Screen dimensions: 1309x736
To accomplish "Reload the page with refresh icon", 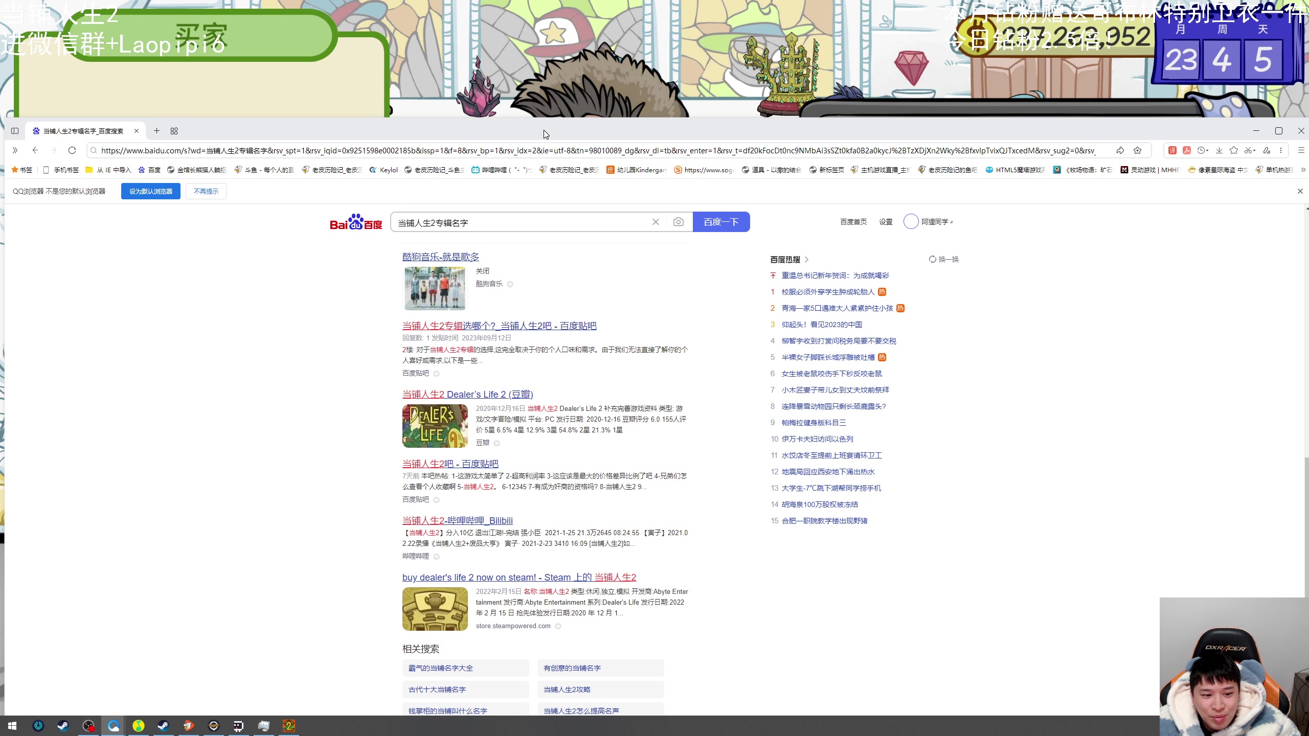I will (x=72, y=150).
